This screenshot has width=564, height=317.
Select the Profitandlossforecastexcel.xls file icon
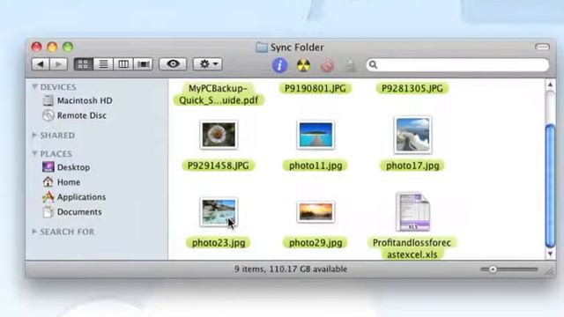pyautogui.click(x=412, y=211)
